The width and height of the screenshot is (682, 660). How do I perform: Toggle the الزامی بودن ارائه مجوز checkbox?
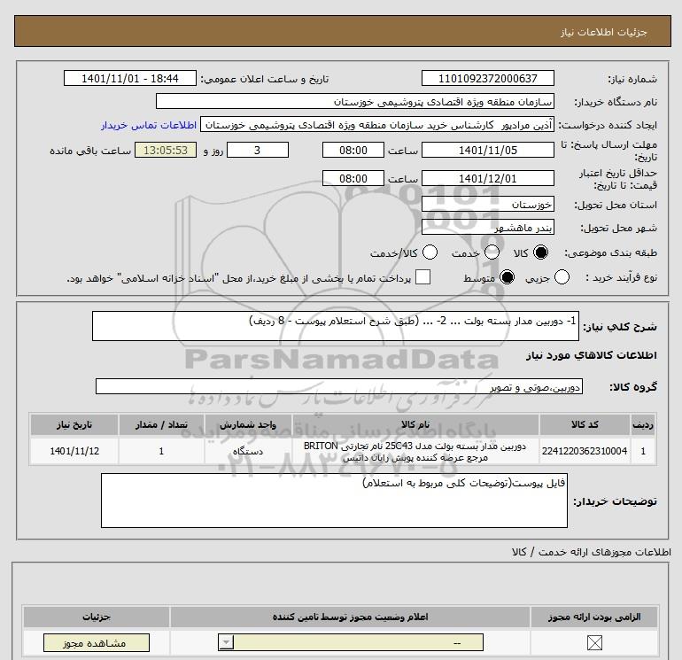tap(594, 642)
